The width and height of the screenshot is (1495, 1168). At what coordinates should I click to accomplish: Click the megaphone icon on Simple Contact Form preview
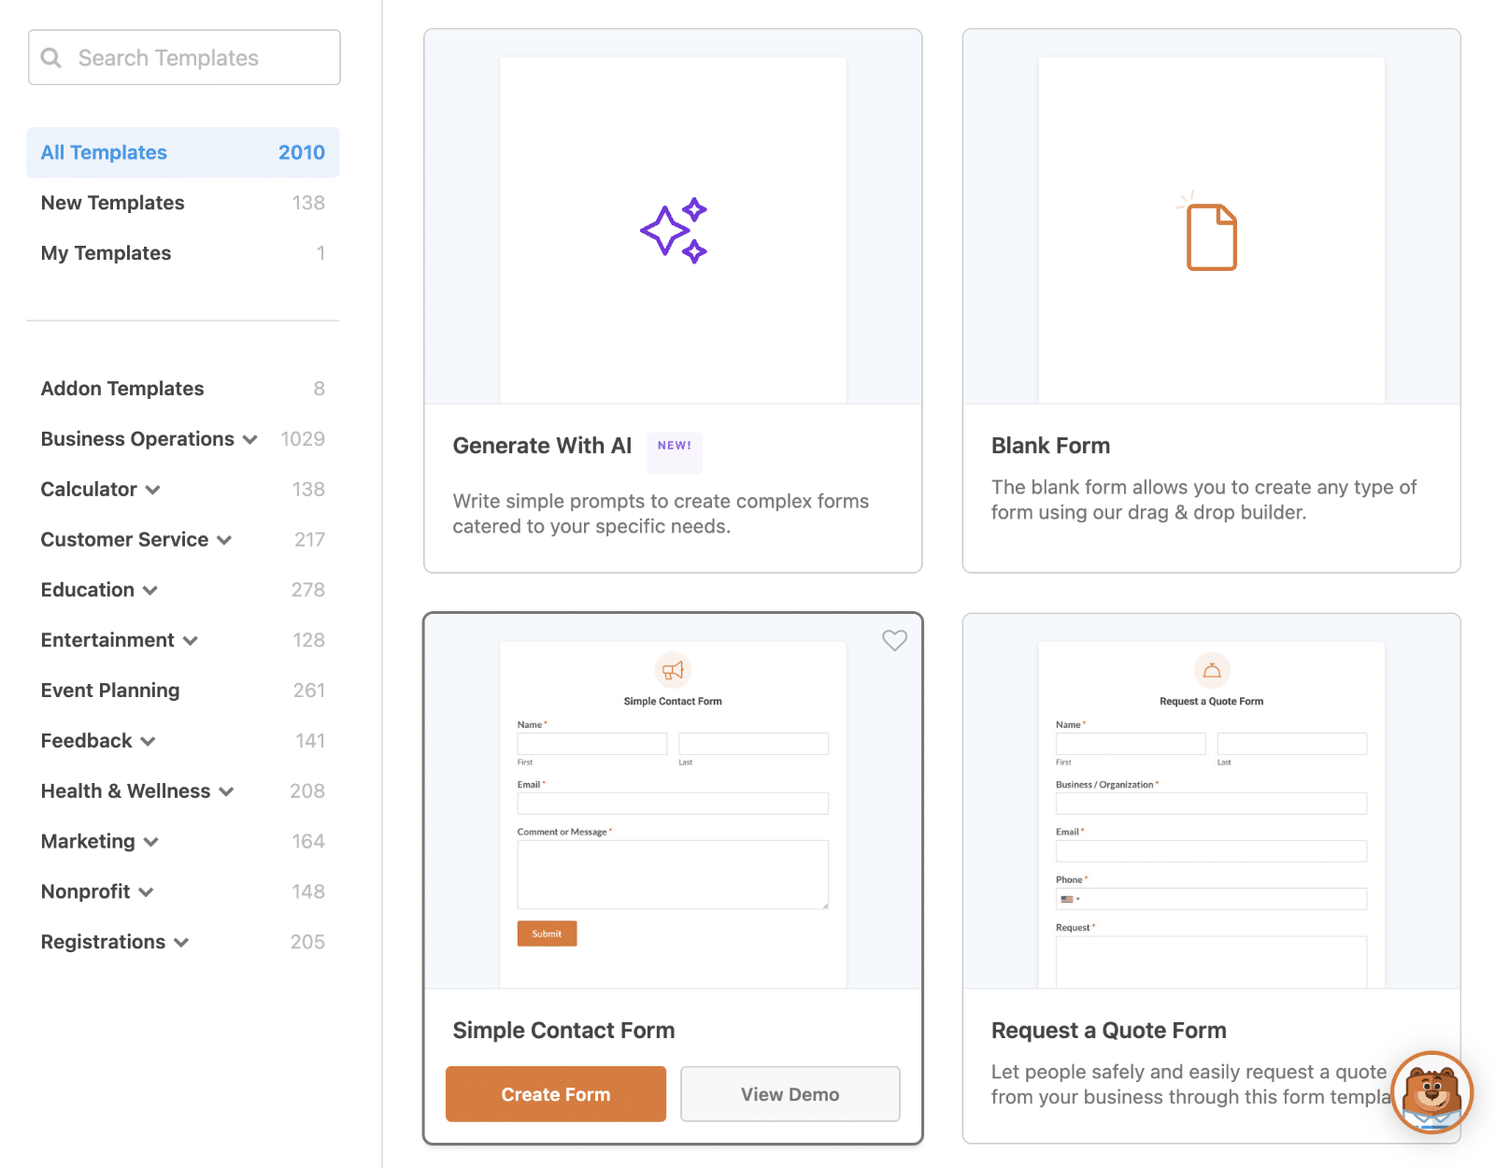(673, 670)
